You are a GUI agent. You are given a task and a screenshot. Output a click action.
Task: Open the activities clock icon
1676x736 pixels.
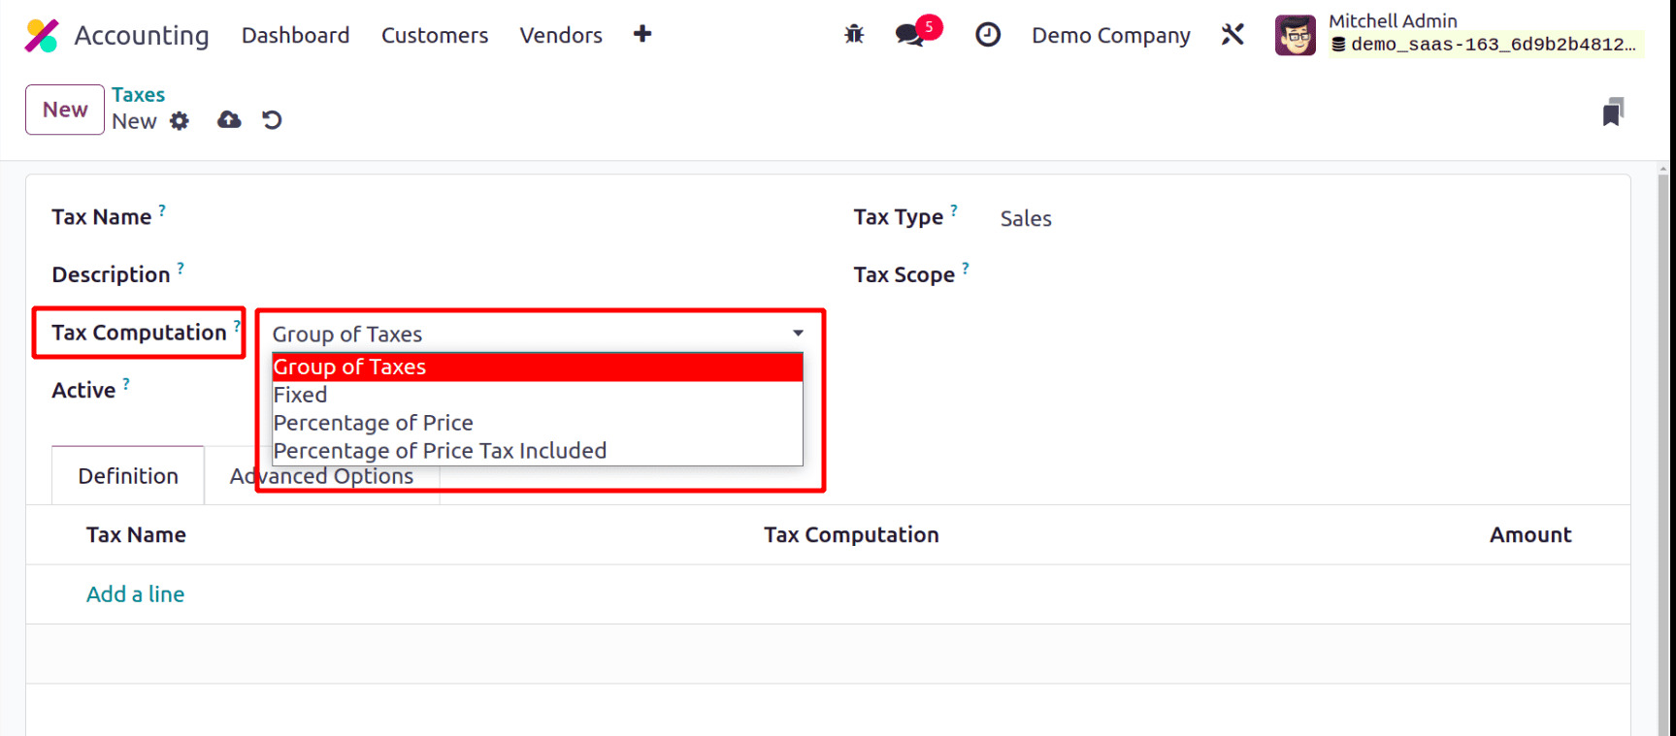point(987,35)
